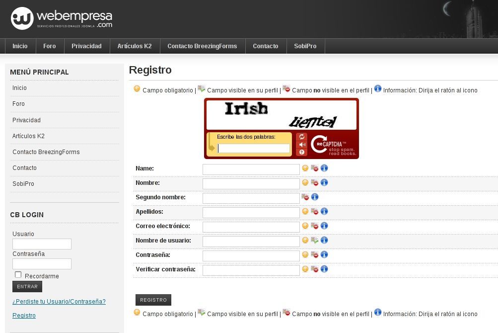Focus the CB Login Usuario field
Viewport: 498px width, 333px height.
tap(42, 244)
